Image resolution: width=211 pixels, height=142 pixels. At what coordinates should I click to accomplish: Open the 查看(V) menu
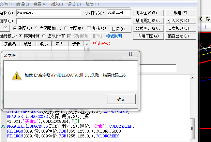pos(40,4)
